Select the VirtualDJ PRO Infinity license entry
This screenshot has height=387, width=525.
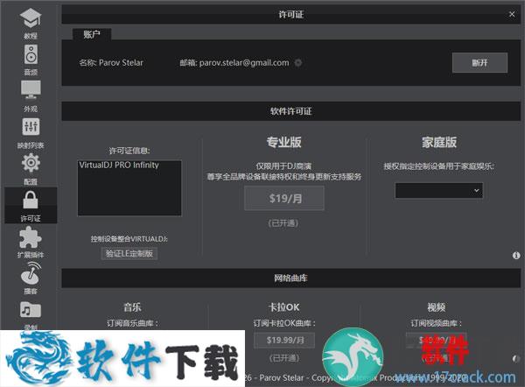(x=119, y=165)
